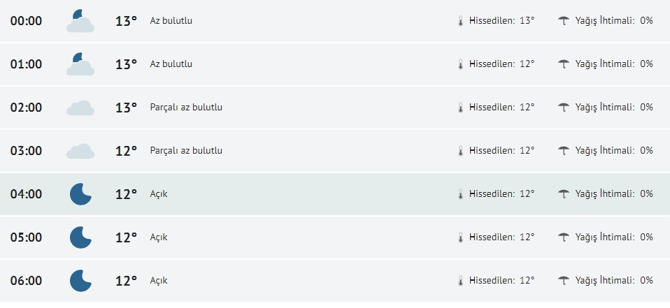Viewport: 670px width, 308px height.
Task: Click the thermometer icon in the 04:00 row
Action: tap(460, 194)
